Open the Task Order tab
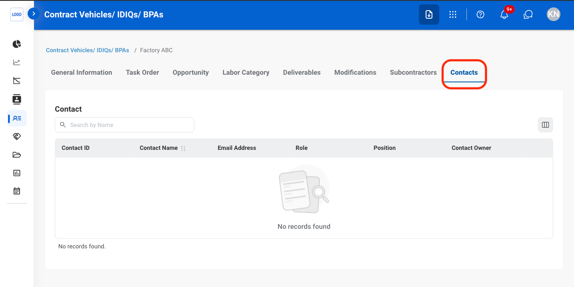 coord(142,73)
